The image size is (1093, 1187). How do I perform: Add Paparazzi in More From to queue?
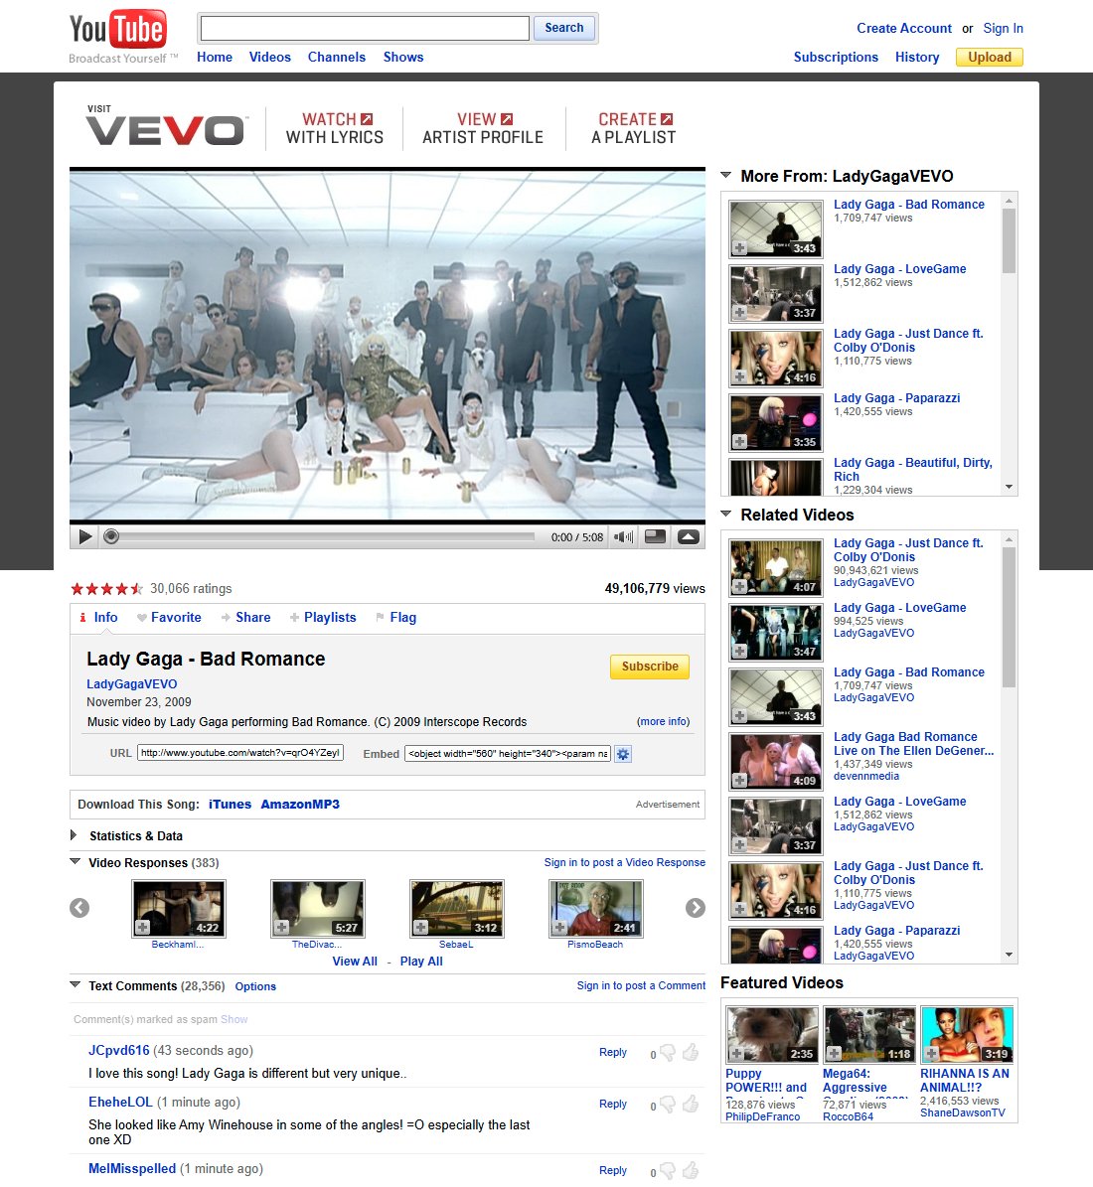(740, 441)
